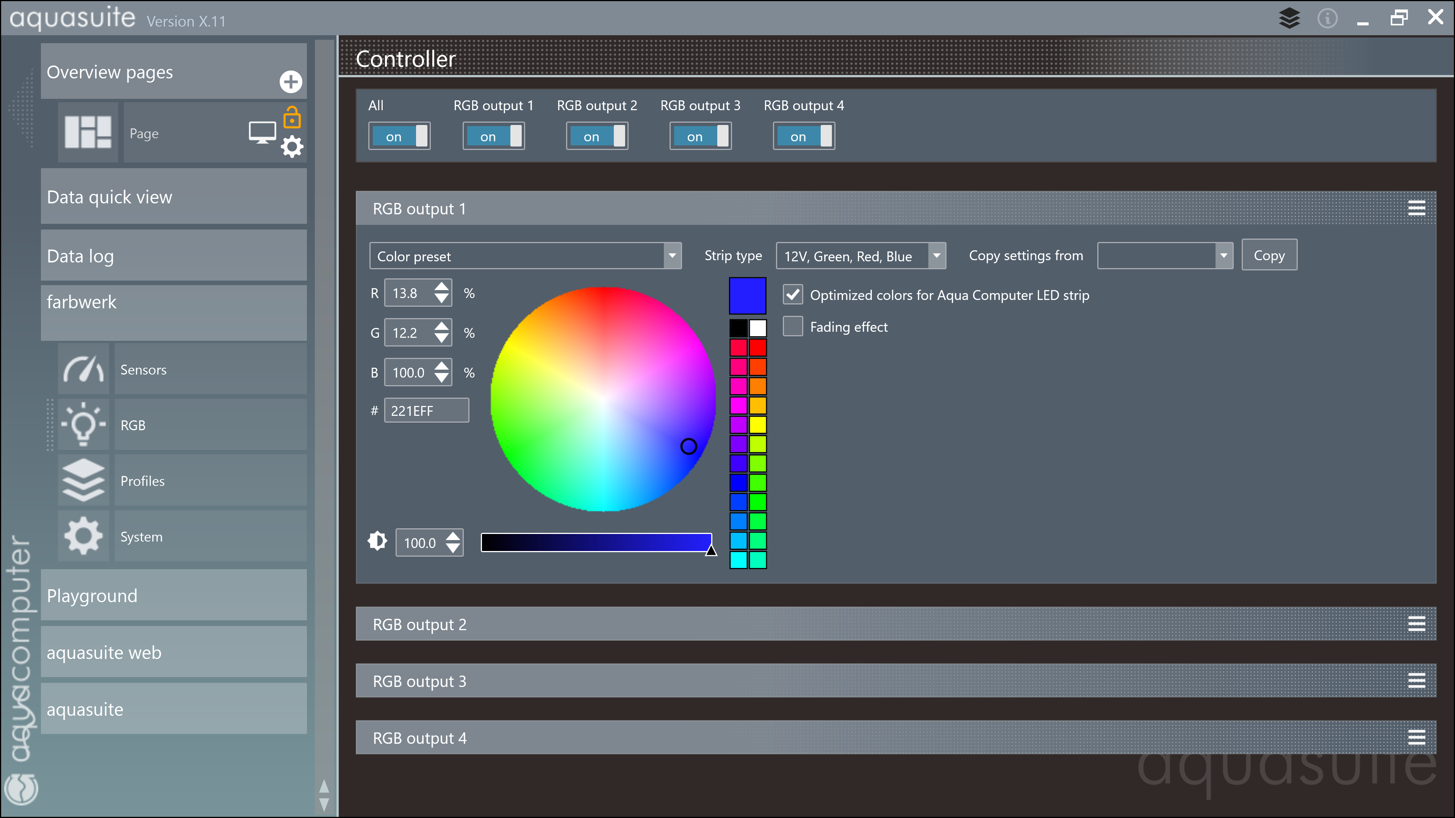Open the Color preset dropdown
The height and width of the screenshot is (818, 1455).
(x=525, y=256)
